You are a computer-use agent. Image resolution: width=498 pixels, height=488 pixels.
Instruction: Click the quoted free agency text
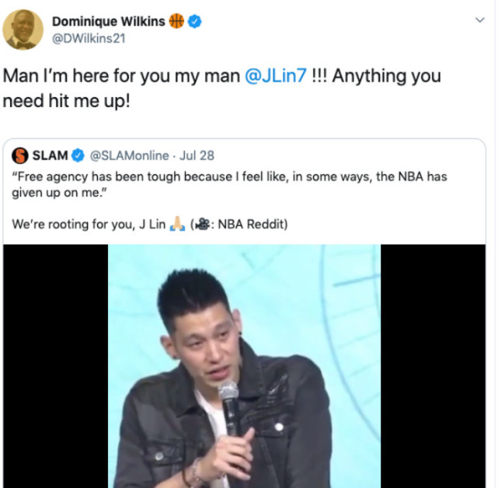coord(229,184)
